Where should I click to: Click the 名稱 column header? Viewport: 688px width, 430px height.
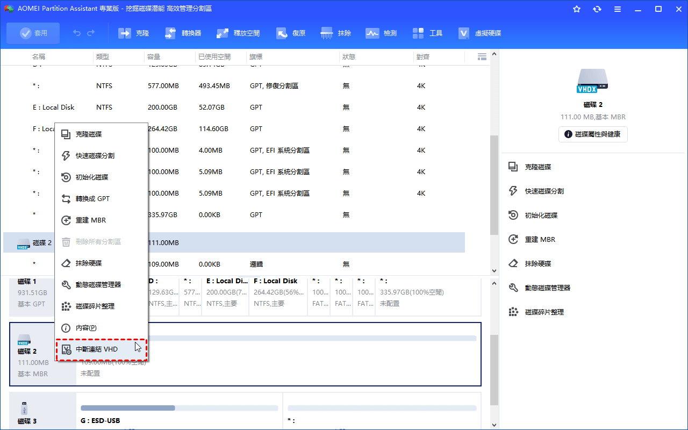click(39, 57)
